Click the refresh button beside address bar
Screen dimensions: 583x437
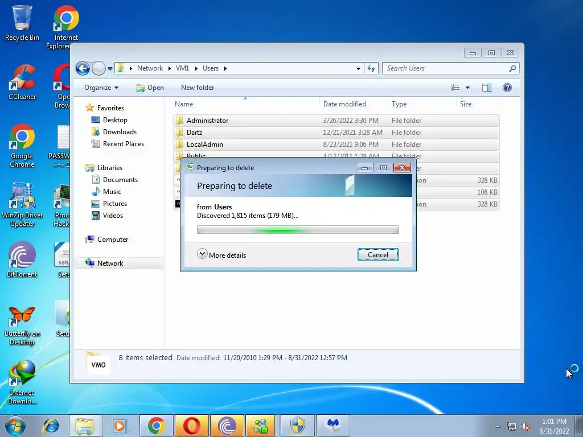click(x=371, y=68)
